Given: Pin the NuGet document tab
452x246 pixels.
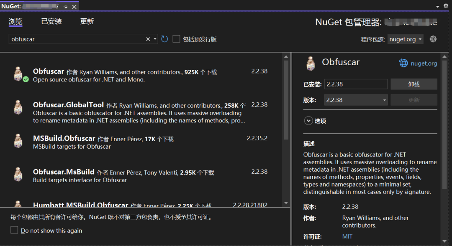Looking at the screenshot, I should tap(65, 7).
